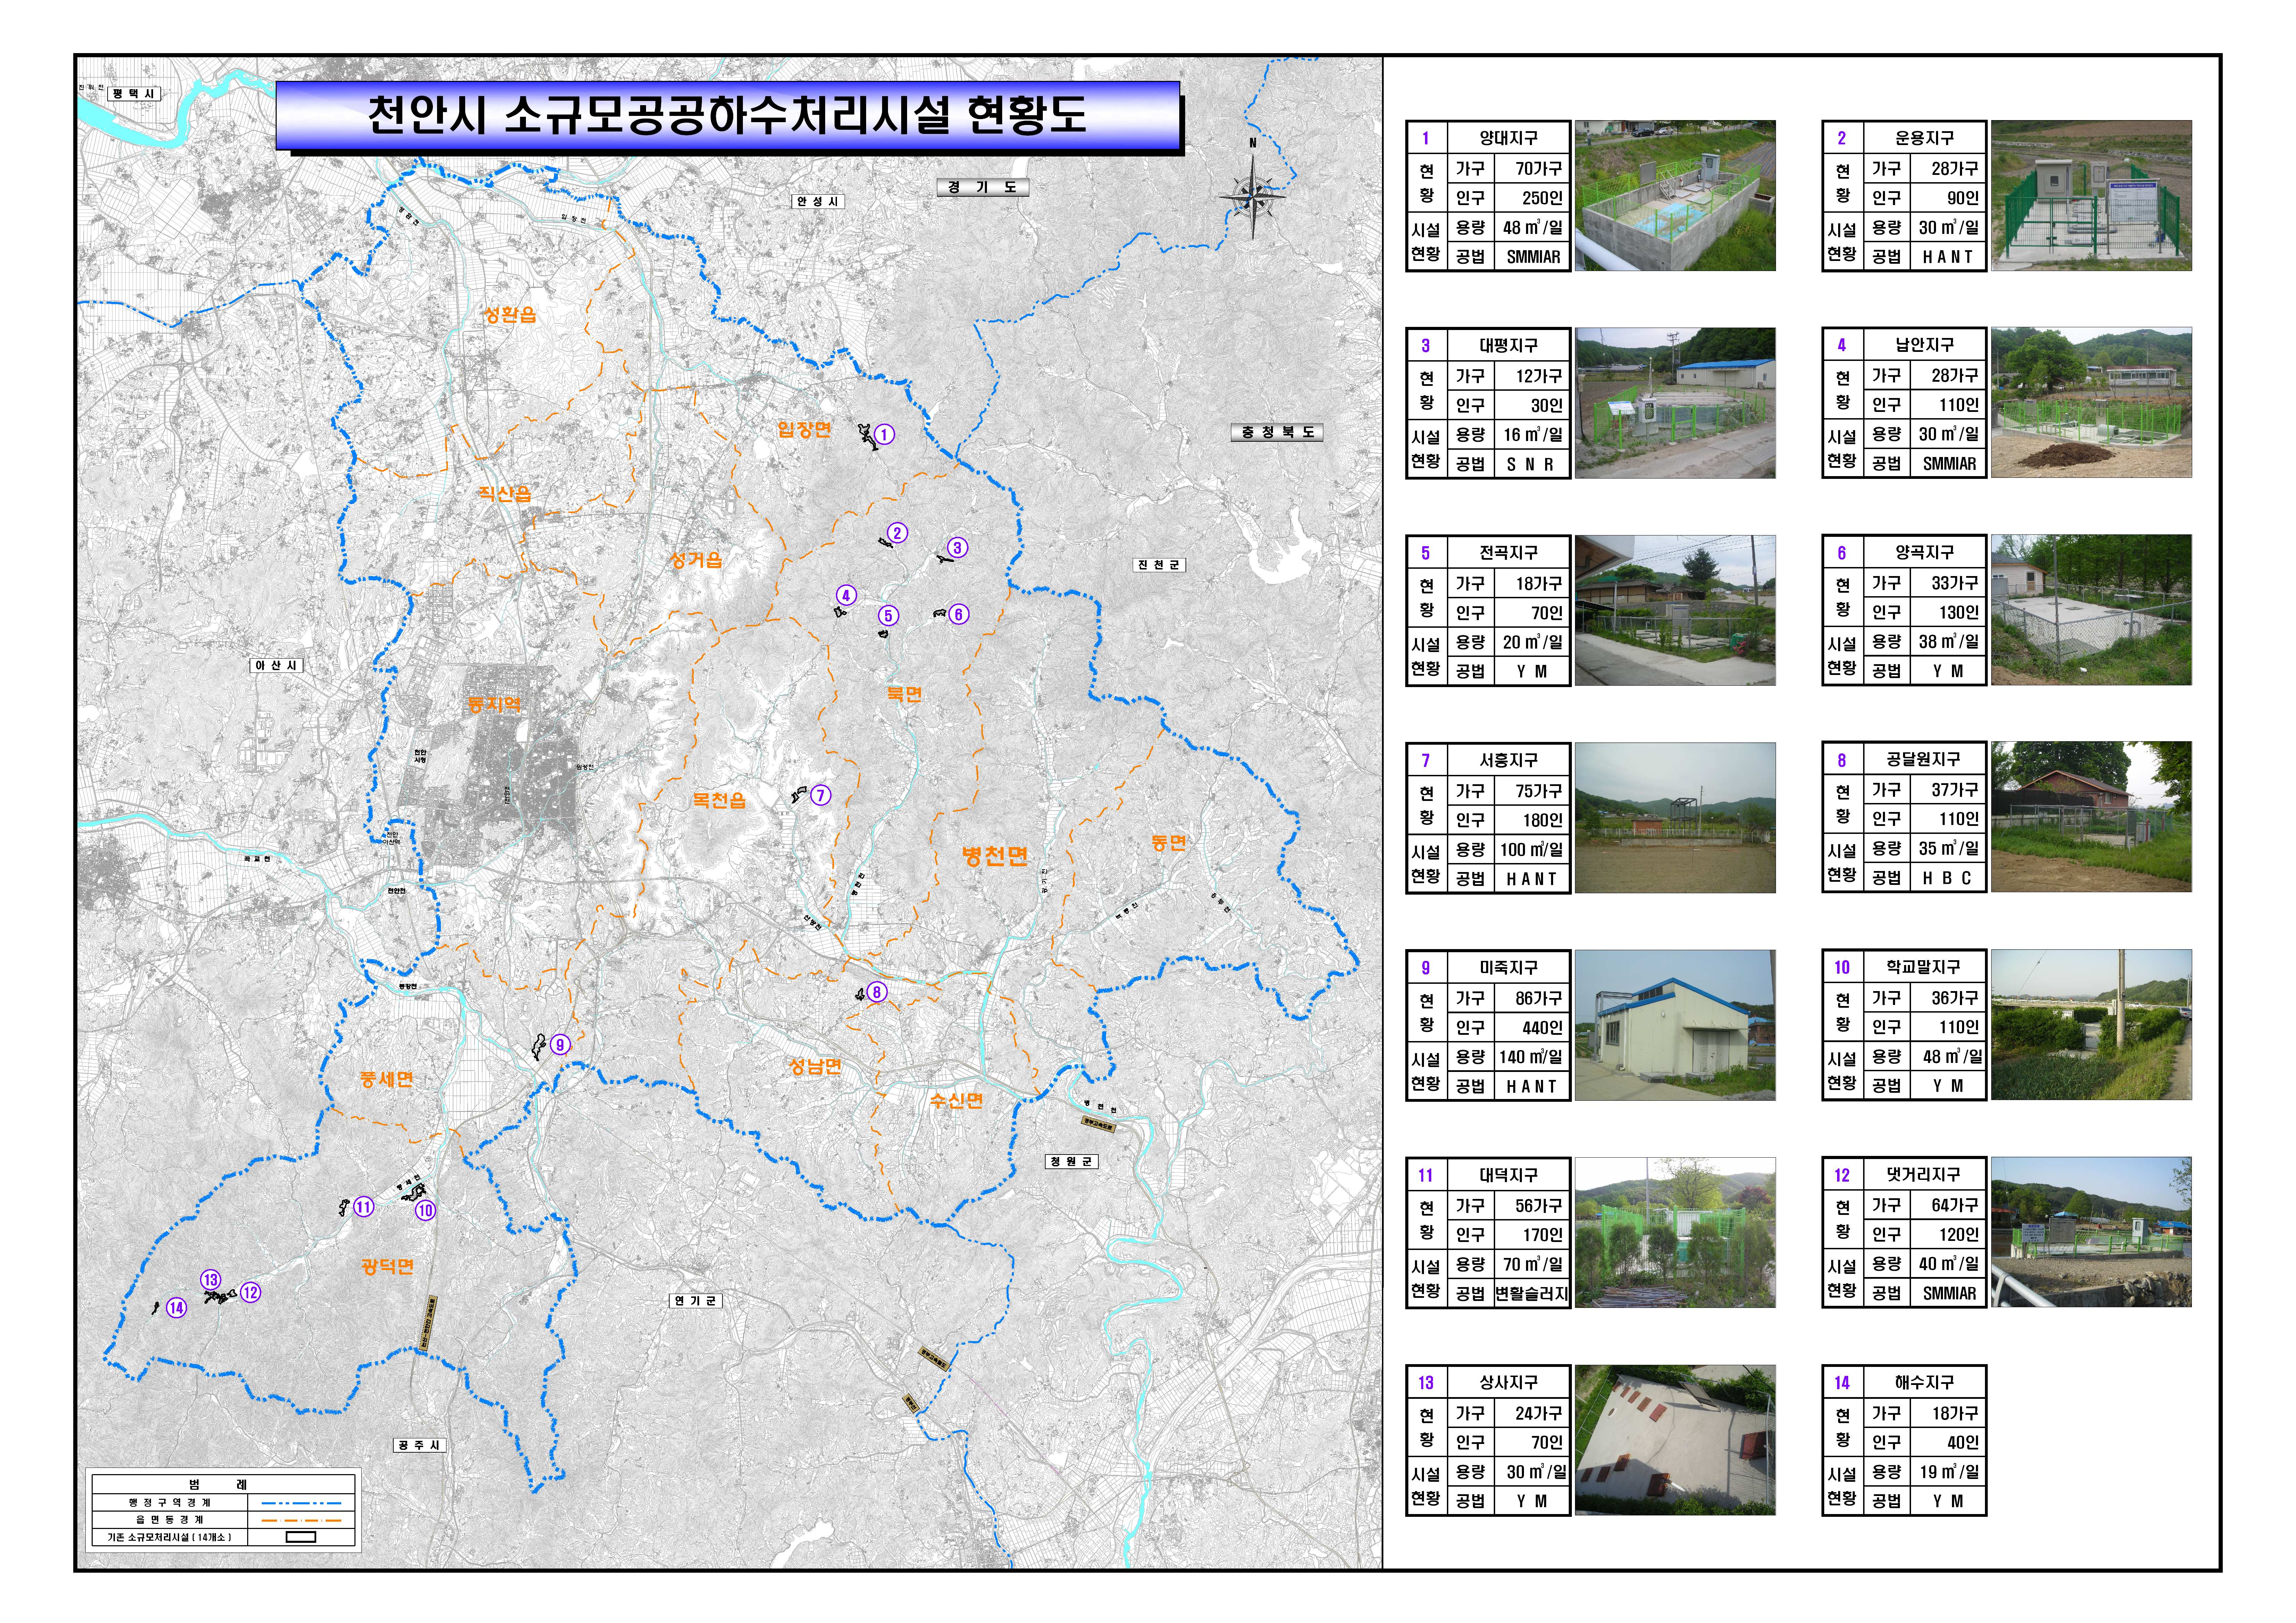Click the 직산읍 district label
The image size is (2296, 1623).
505,494
